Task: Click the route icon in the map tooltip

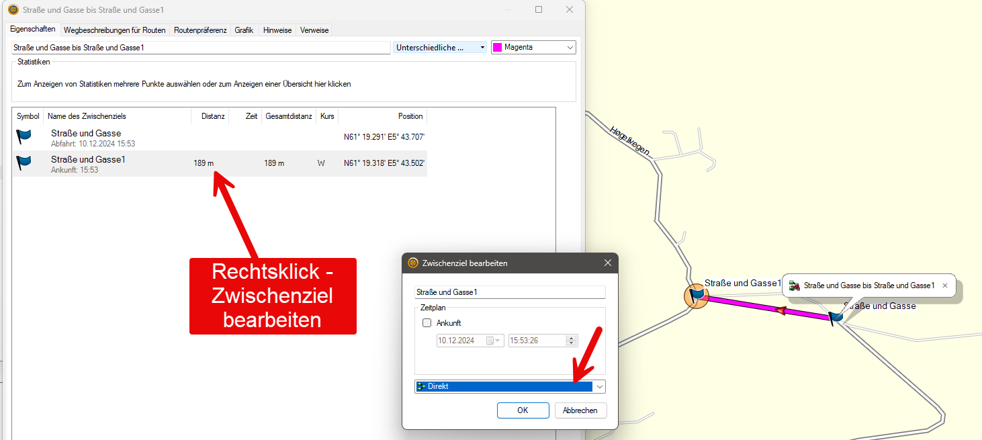Action: [x=794, y=285]
